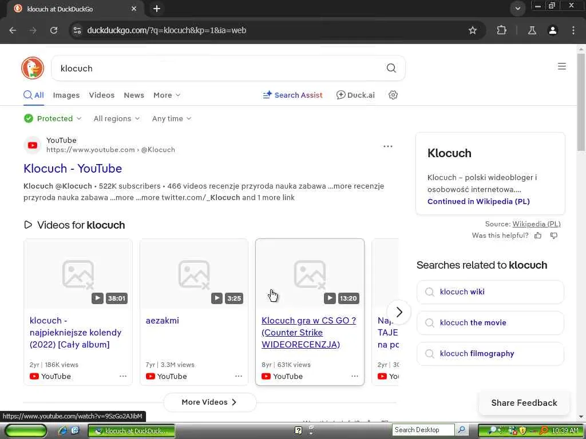Play the 3:25 video thumbnail
Screen dimensions: 586x439
pos(194,274)
